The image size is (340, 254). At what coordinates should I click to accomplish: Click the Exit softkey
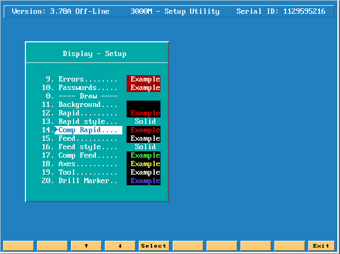(x=321, y=246)
